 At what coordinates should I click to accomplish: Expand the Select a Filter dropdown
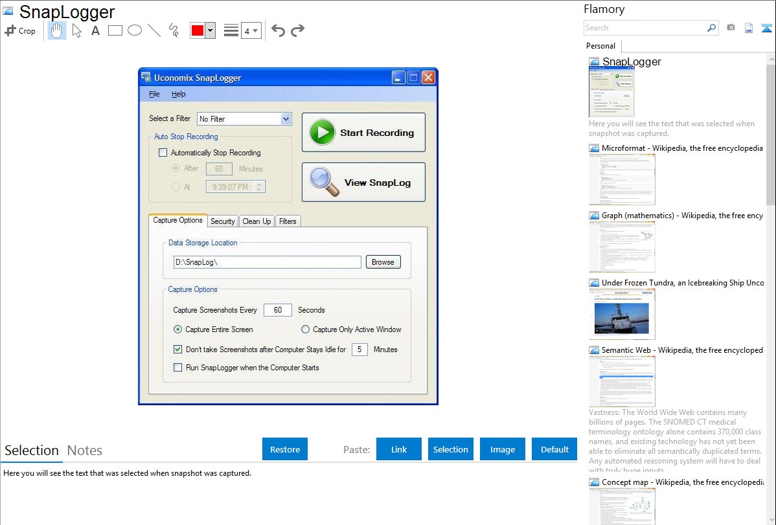[286, 118]
